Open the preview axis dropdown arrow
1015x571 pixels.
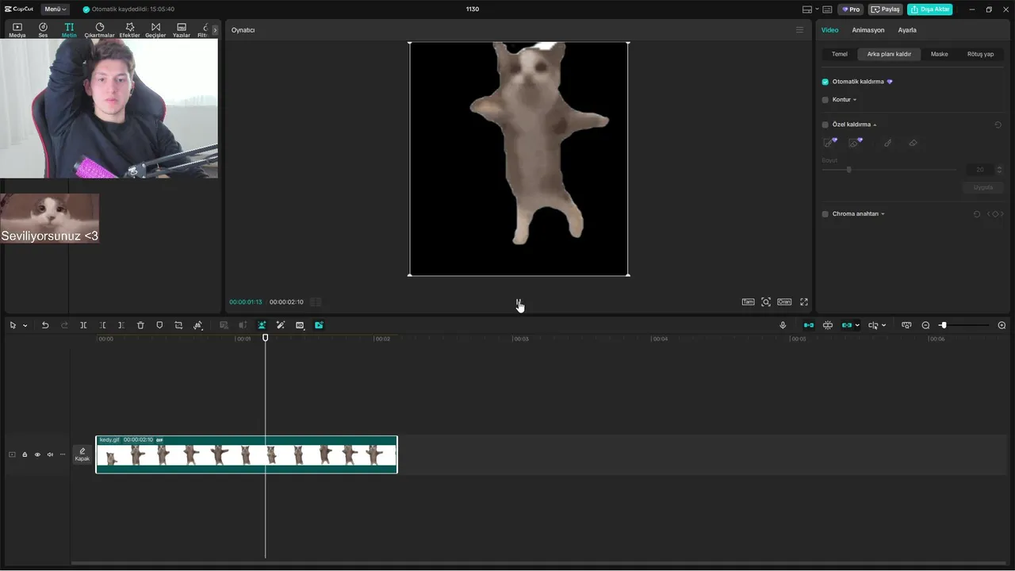883,326
